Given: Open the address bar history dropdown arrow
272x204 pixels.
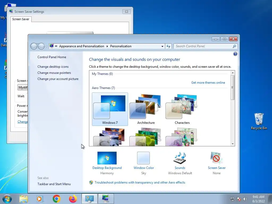Looking at the screenshot, I should tap(162, 46).
